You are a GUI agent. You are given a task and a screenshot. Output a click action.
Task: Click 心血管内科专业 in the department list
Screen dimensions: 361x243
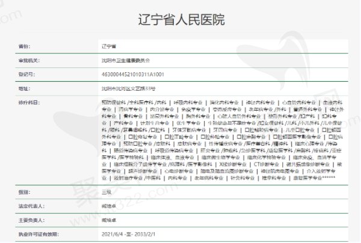pos(299,103)
